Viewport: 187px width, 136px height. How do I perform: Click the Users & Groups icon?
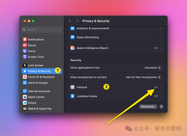[x=25, y=83]
